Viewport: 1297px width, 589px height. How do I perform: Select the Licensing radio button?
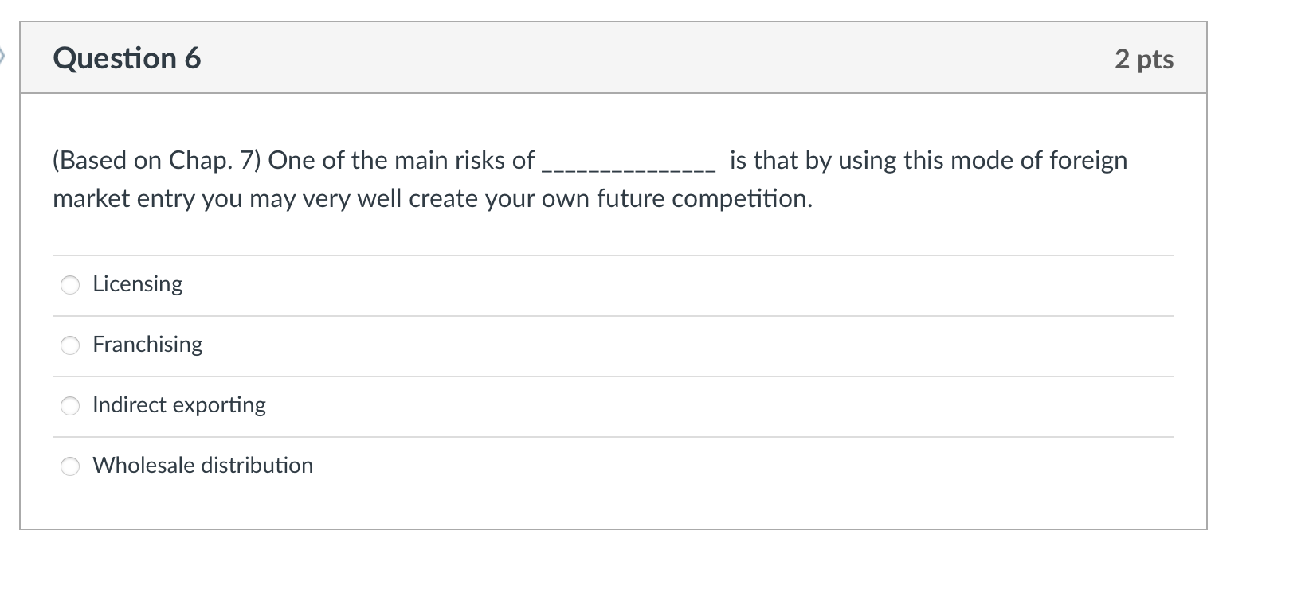click(x=70, y=284)
